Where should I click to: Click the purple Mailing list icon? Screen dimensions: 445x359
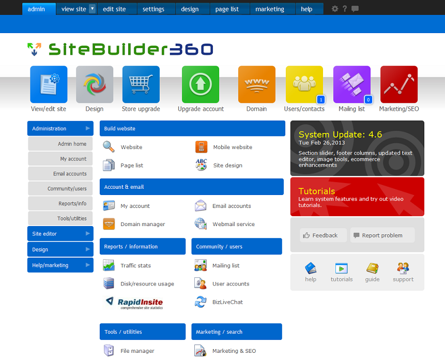[351, 84]
